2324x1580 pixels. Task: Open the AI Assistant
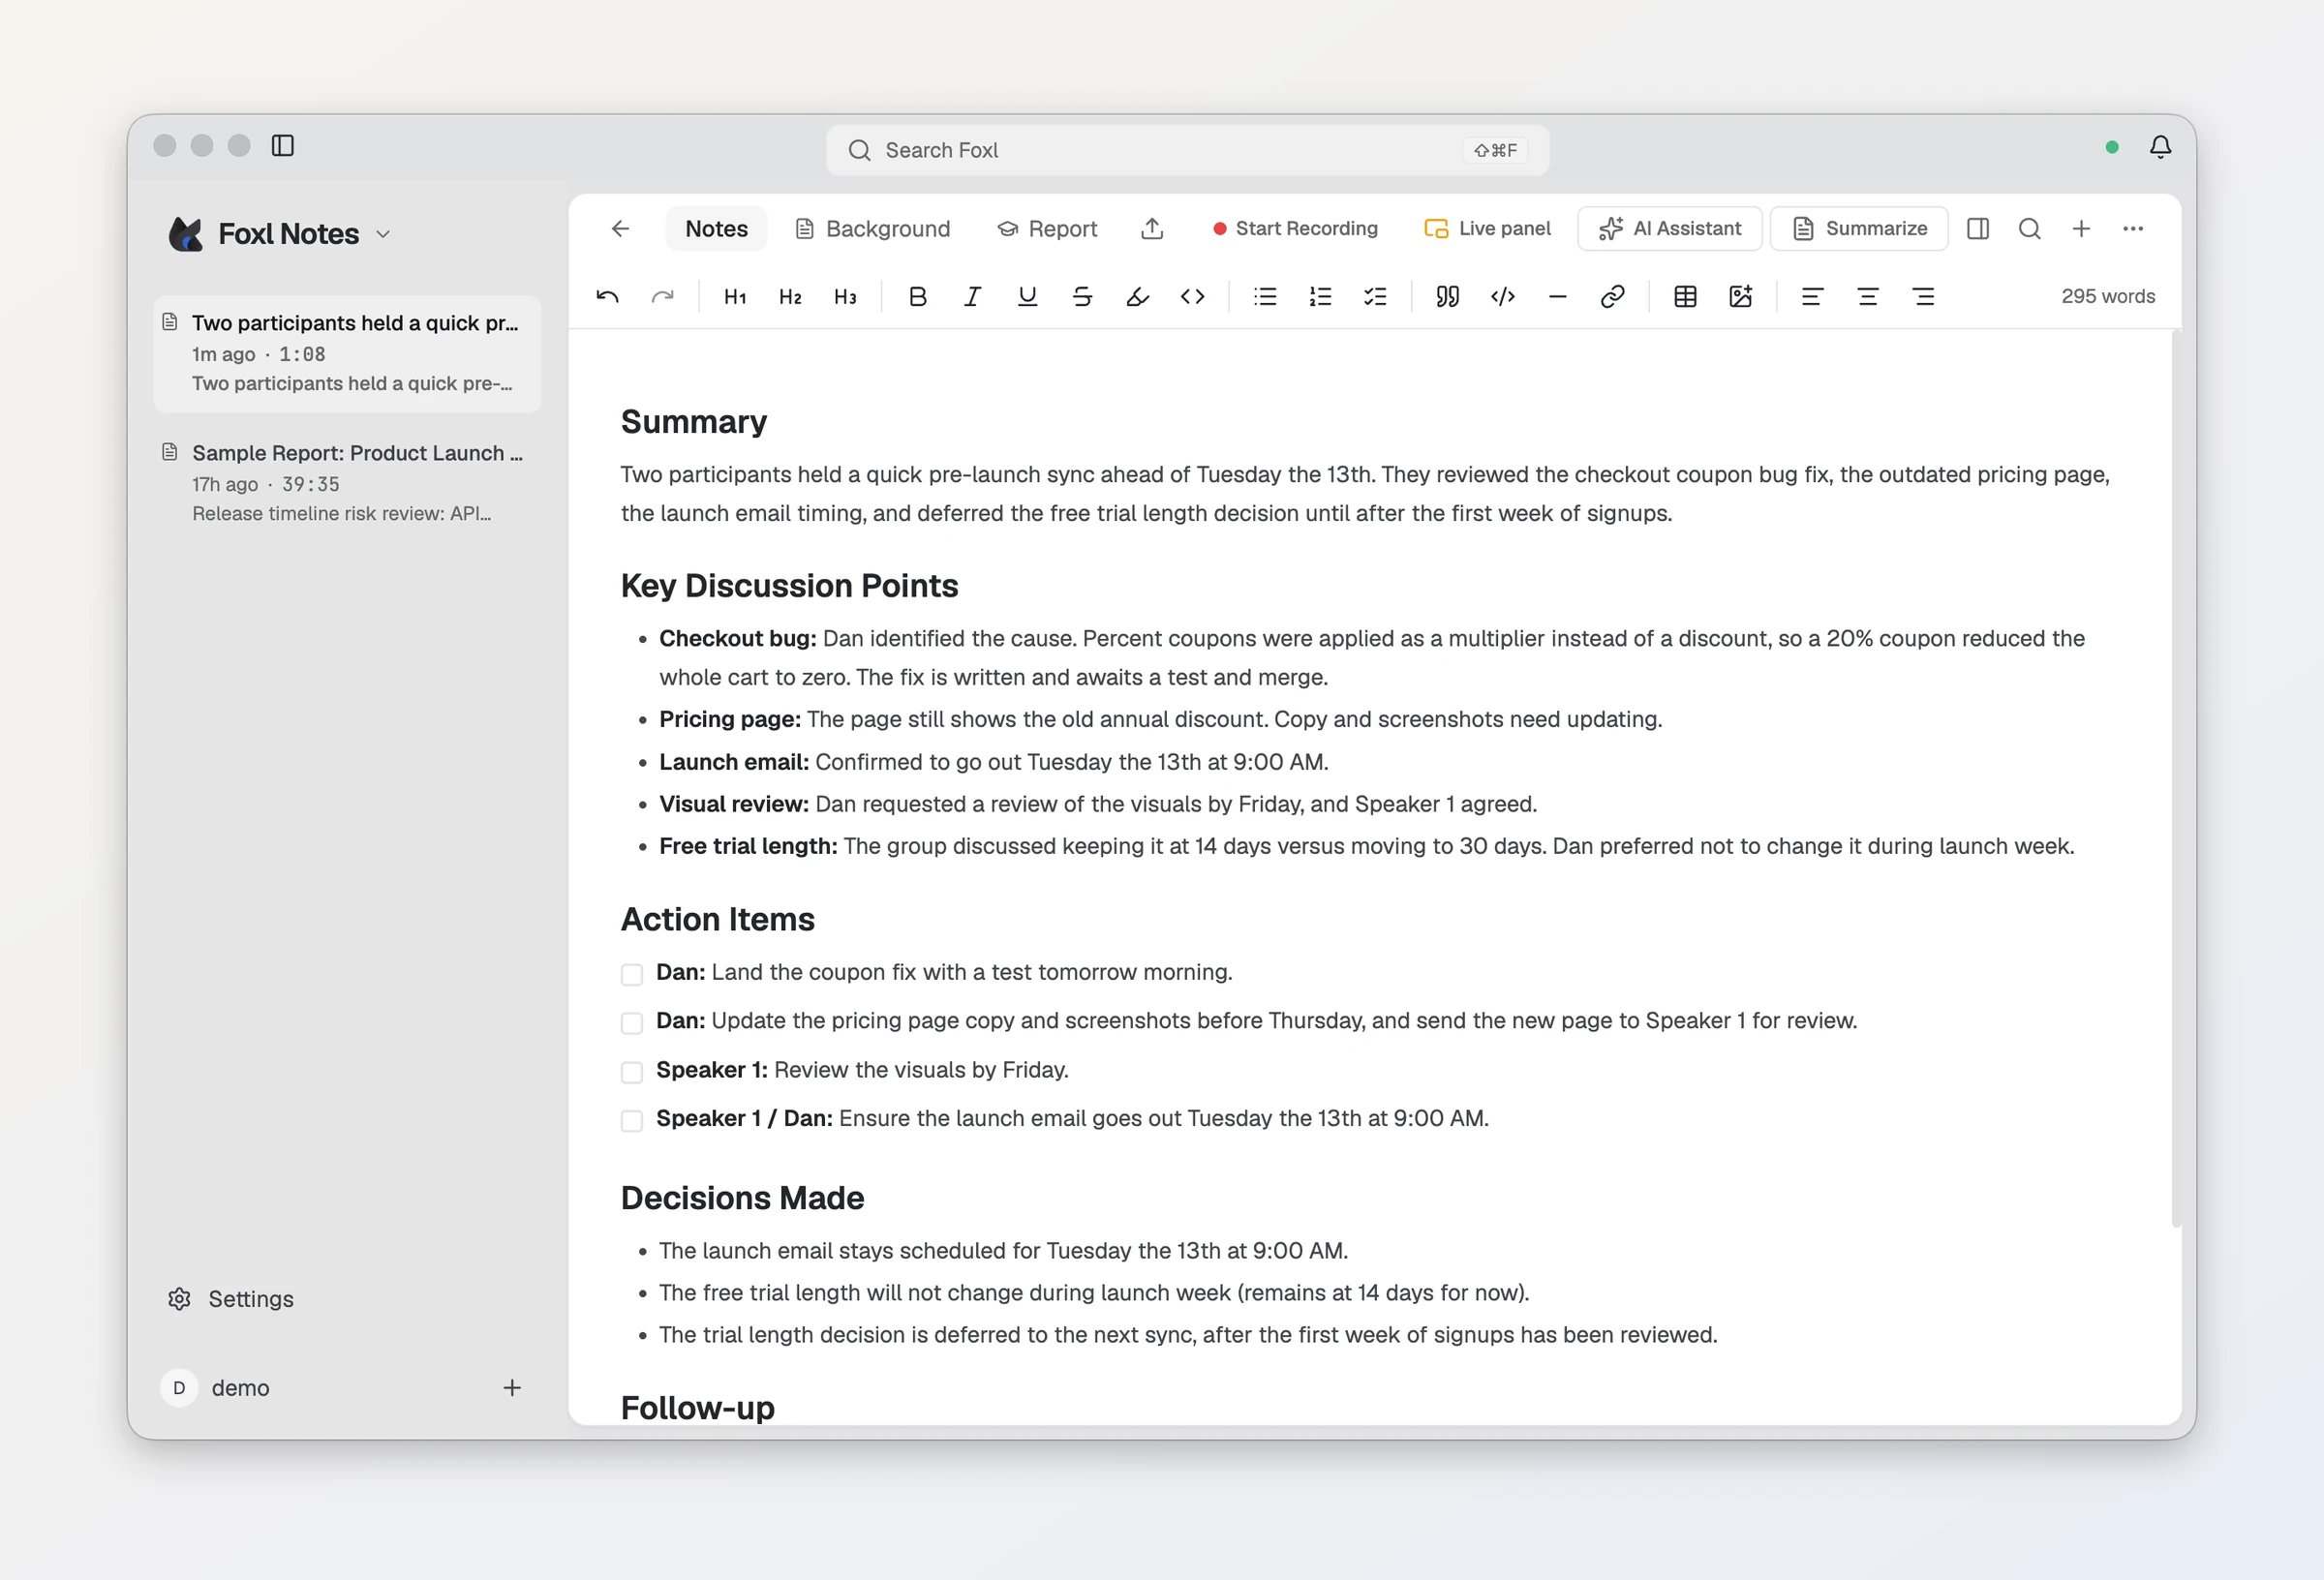coord(1670,229)
